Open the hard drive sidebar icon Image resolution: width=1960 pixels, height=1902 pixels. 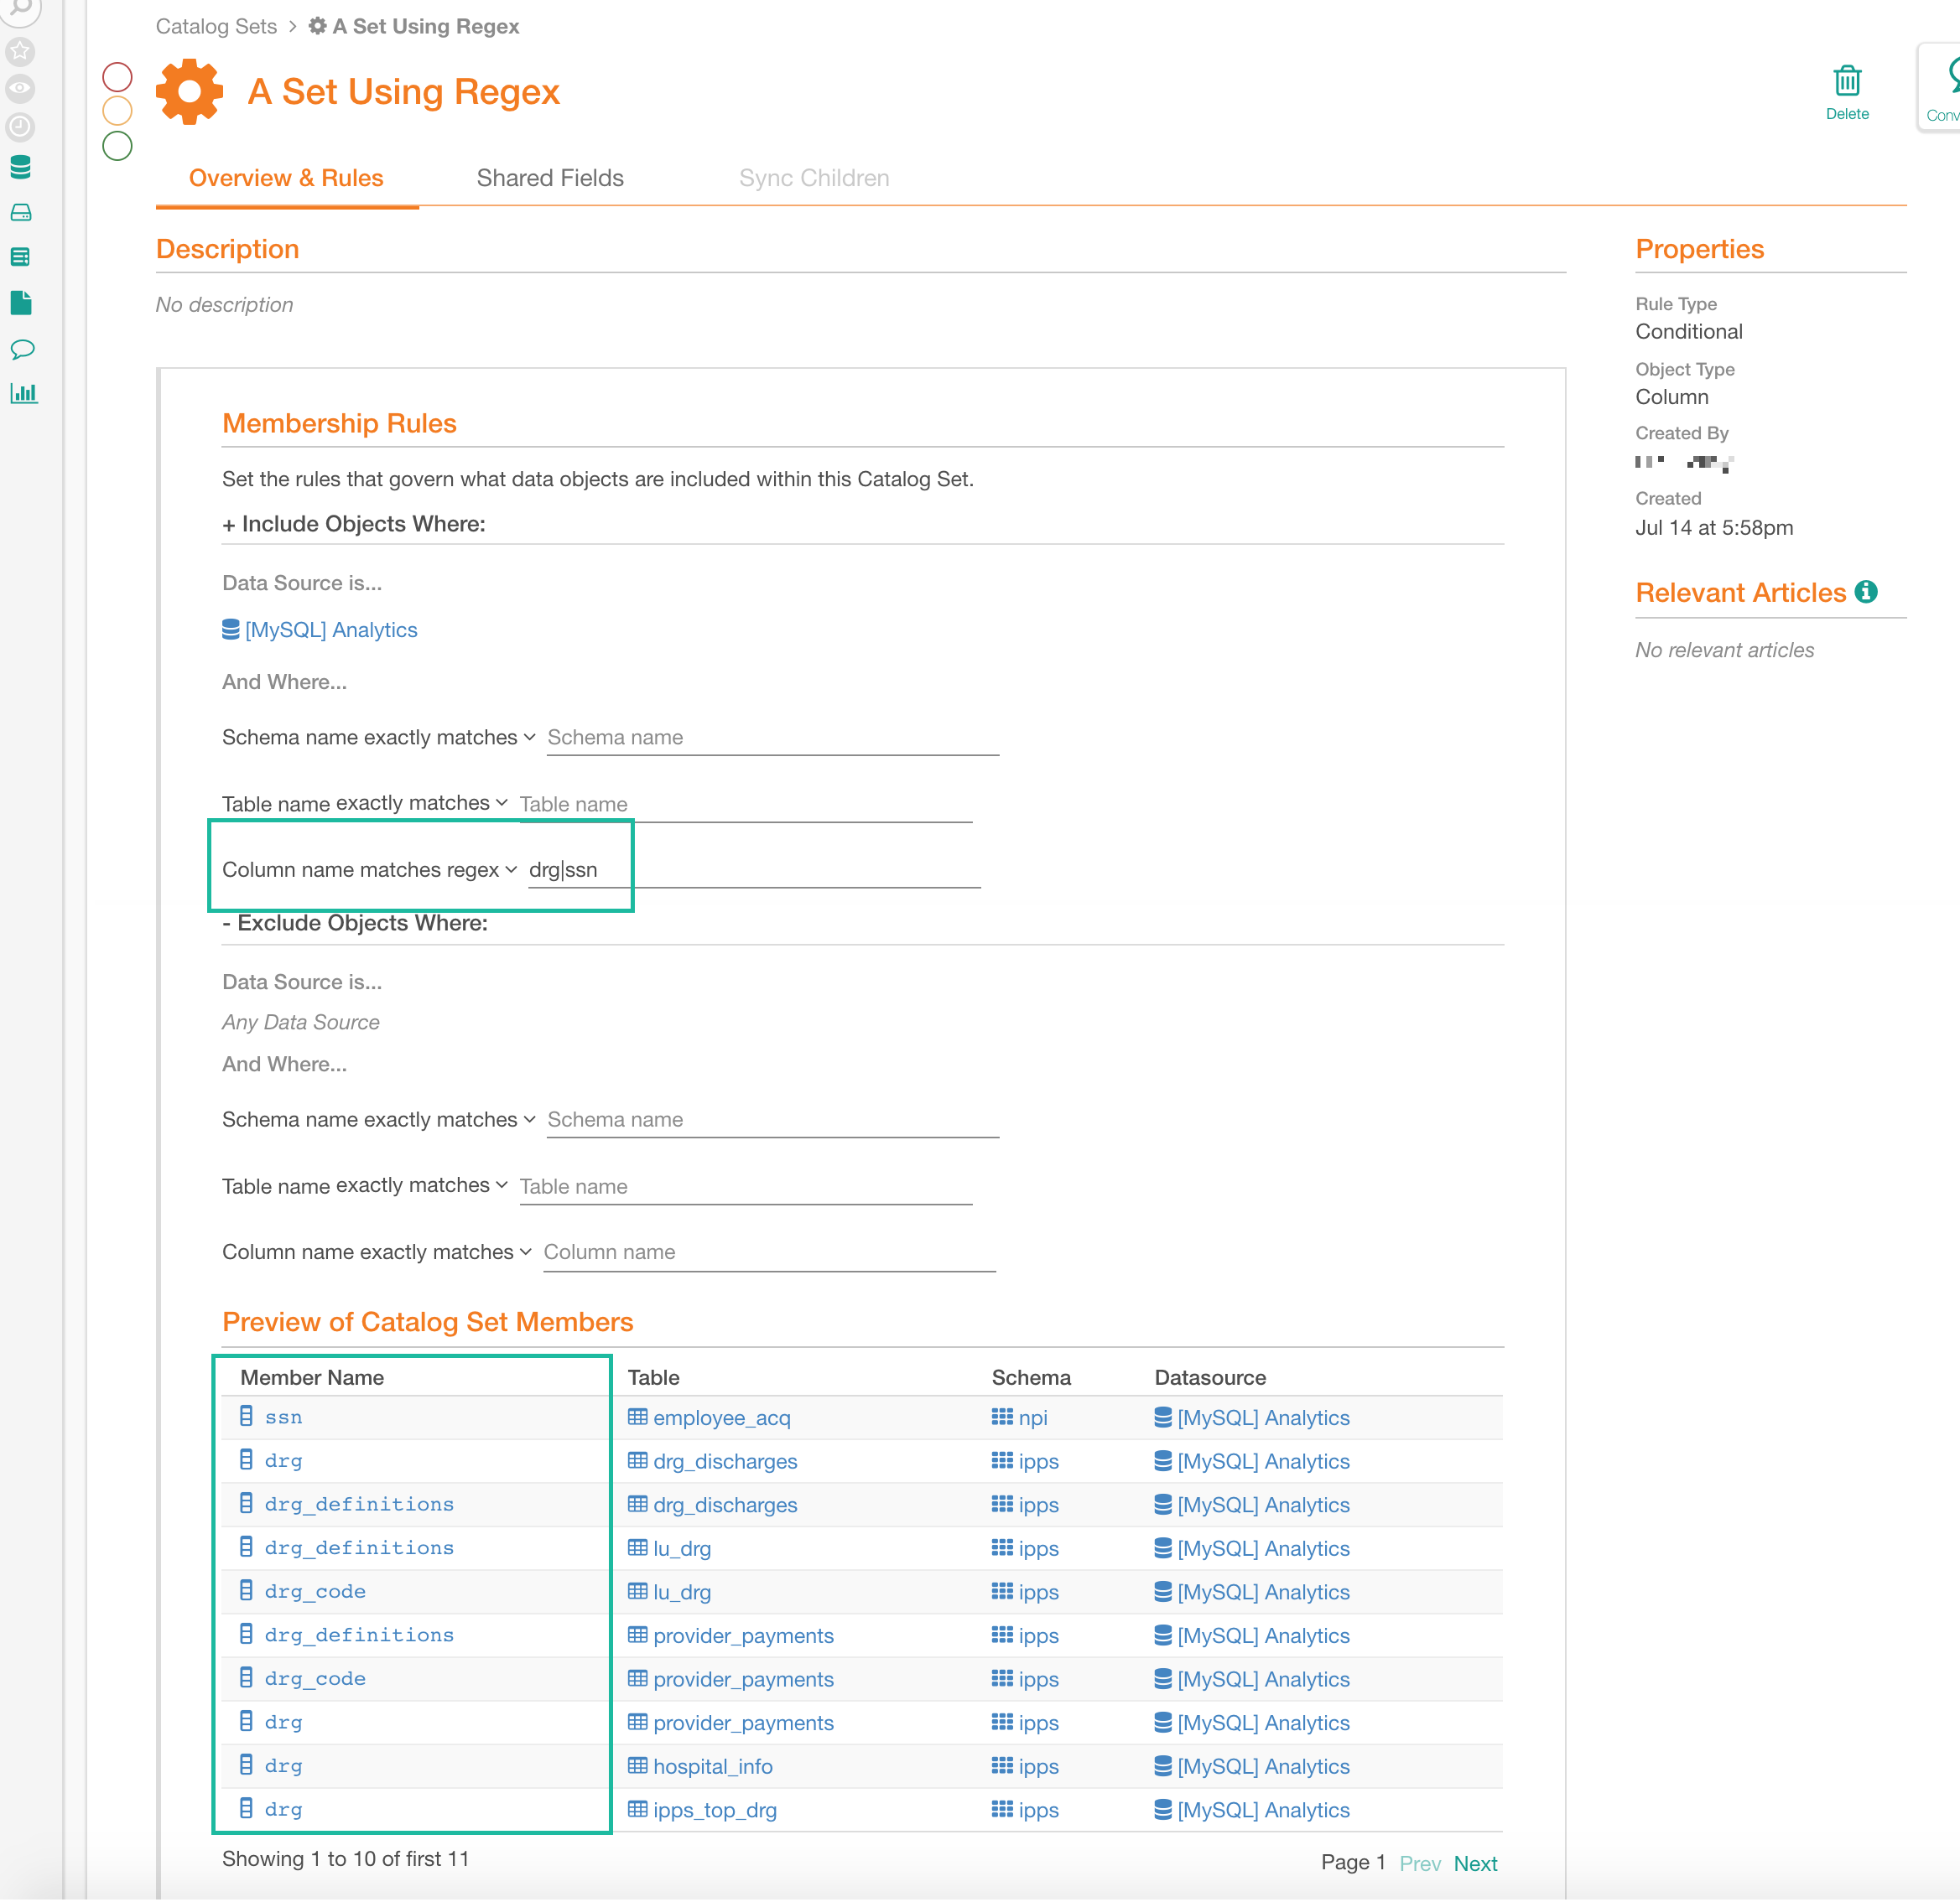(x=21, y=212)
